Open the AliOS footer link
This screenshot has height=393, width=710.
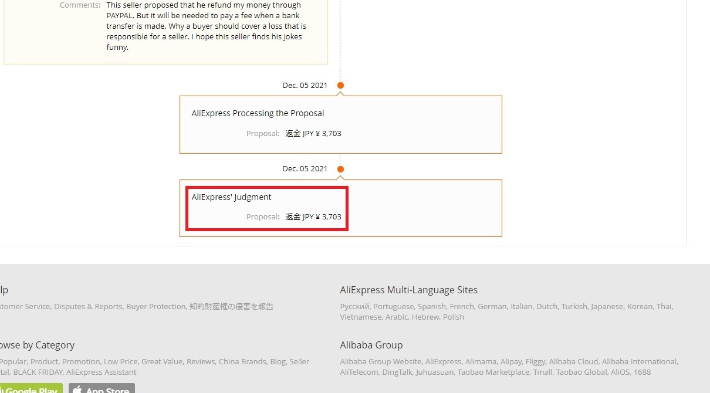[x=620, y=372]
